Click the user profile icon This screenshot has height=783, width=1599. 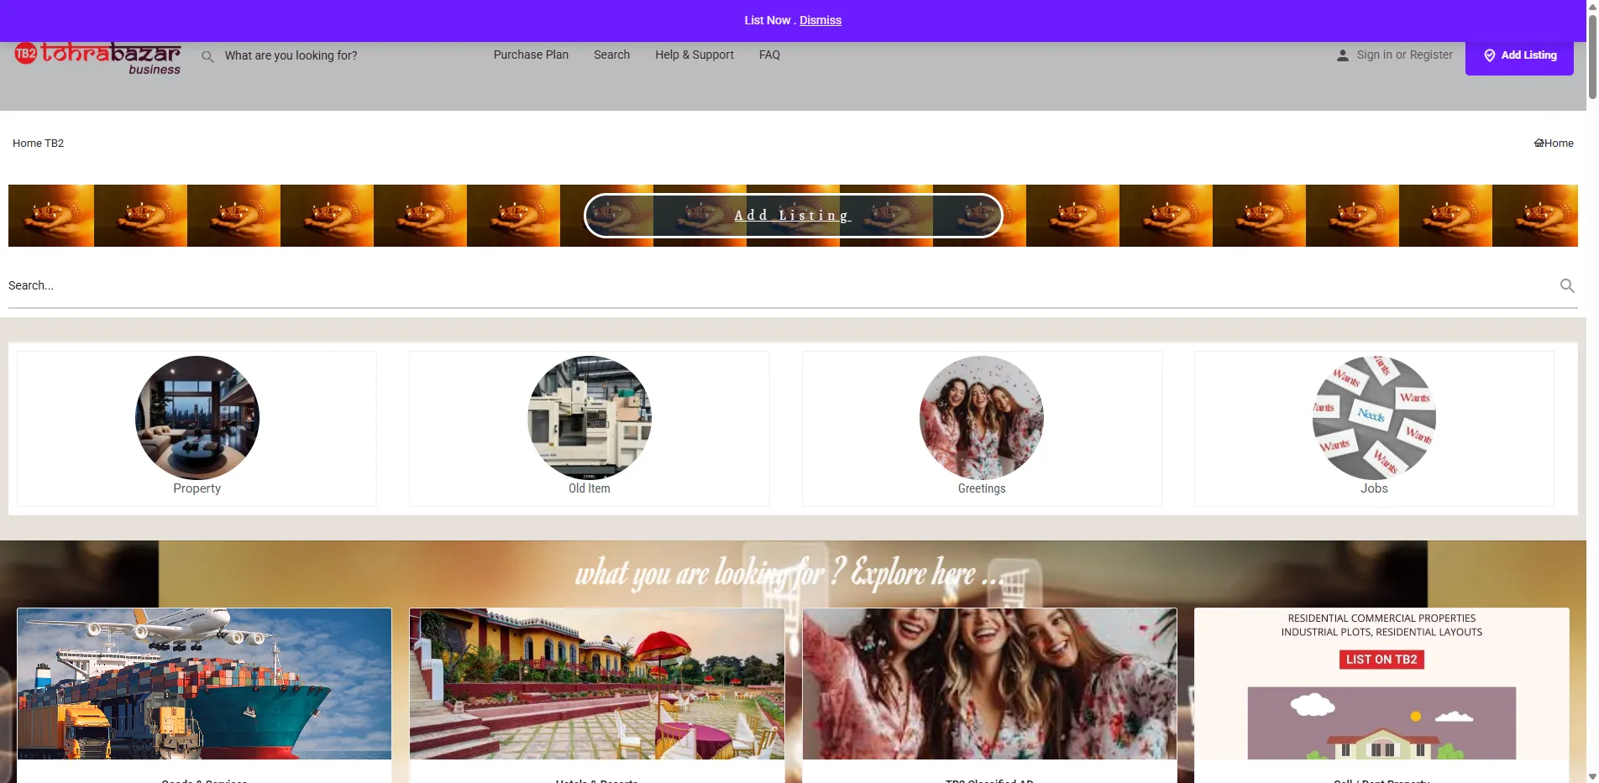point(1342,55)
